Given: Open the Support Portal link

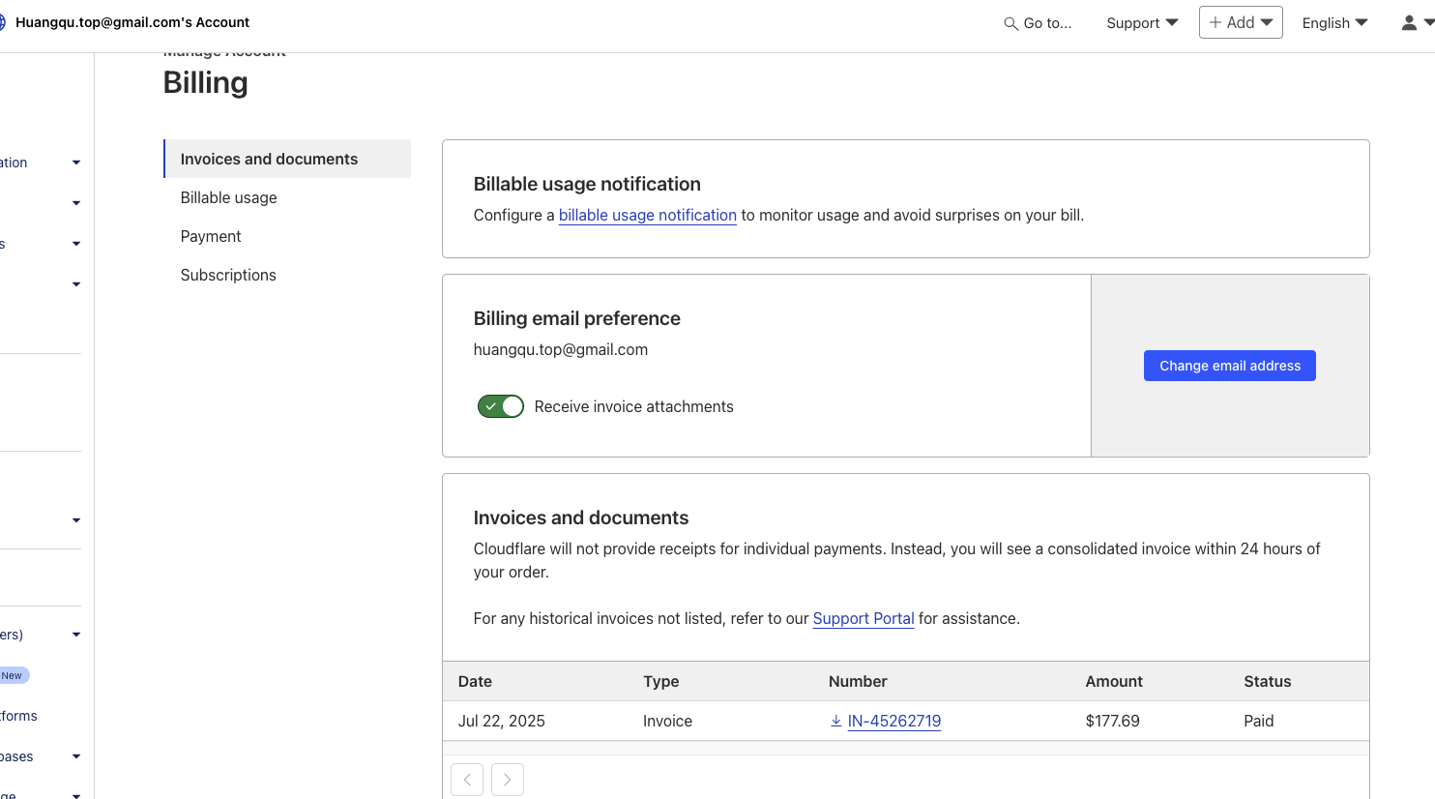Looking at the screenshot, I should (864, 618).
